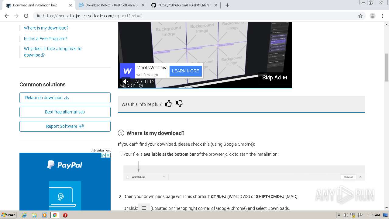The width and height of the screenshot is (389, 219).
Task: Click the network tray icon
Action: tap(353, 215)
